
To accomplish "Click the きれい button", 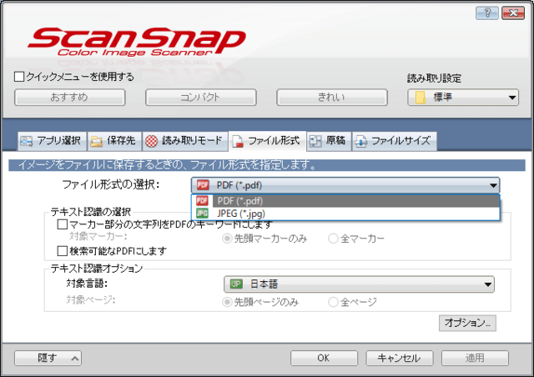I will (332, 98).
